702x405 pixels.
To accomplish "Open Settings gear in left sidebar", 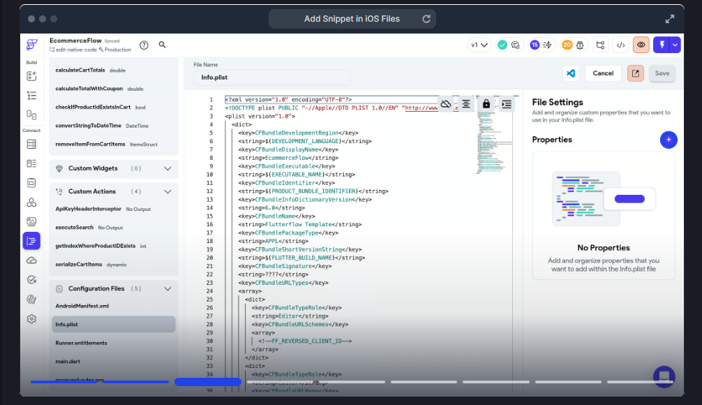I will [x=31, y=319].
